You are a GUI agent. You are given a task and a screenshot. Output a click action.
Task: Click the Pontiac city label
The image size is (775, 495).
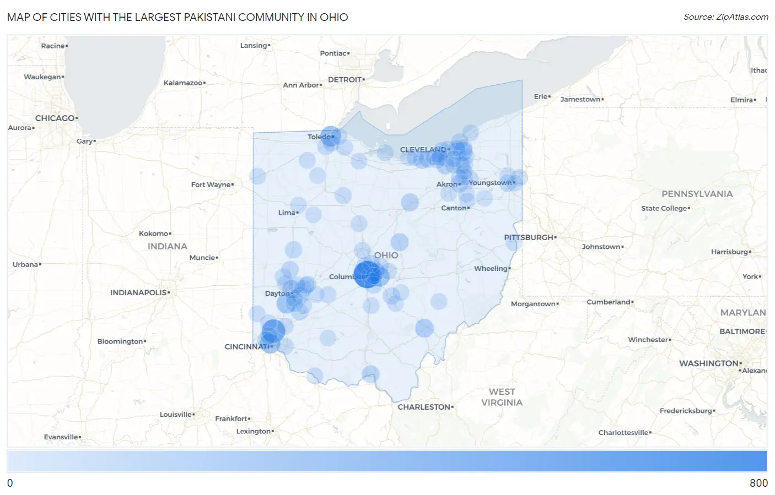click(x=333, y=53)
